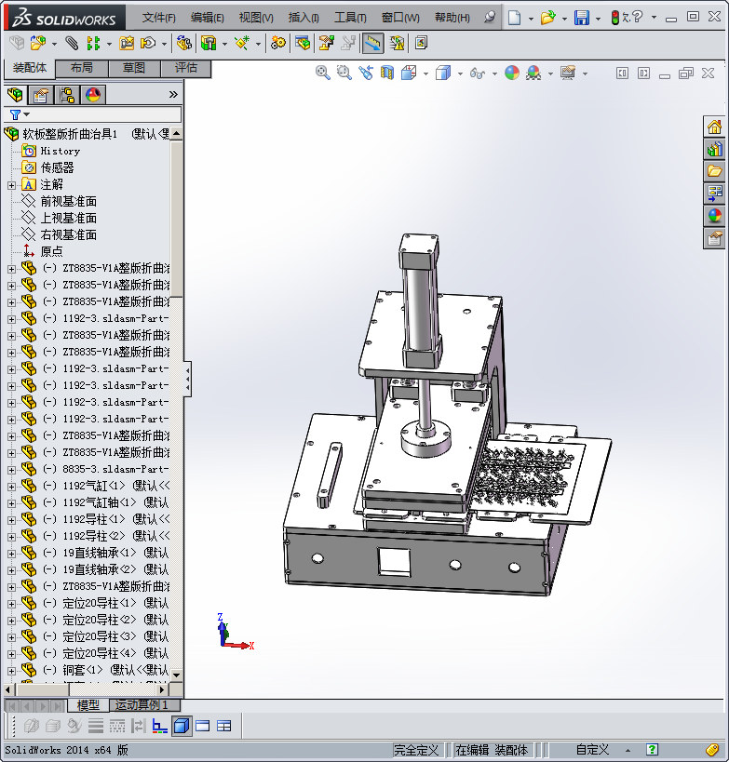Switch to the 评估 tab
The width and height of the screenshot is (729, 762).
click(186, 68)
